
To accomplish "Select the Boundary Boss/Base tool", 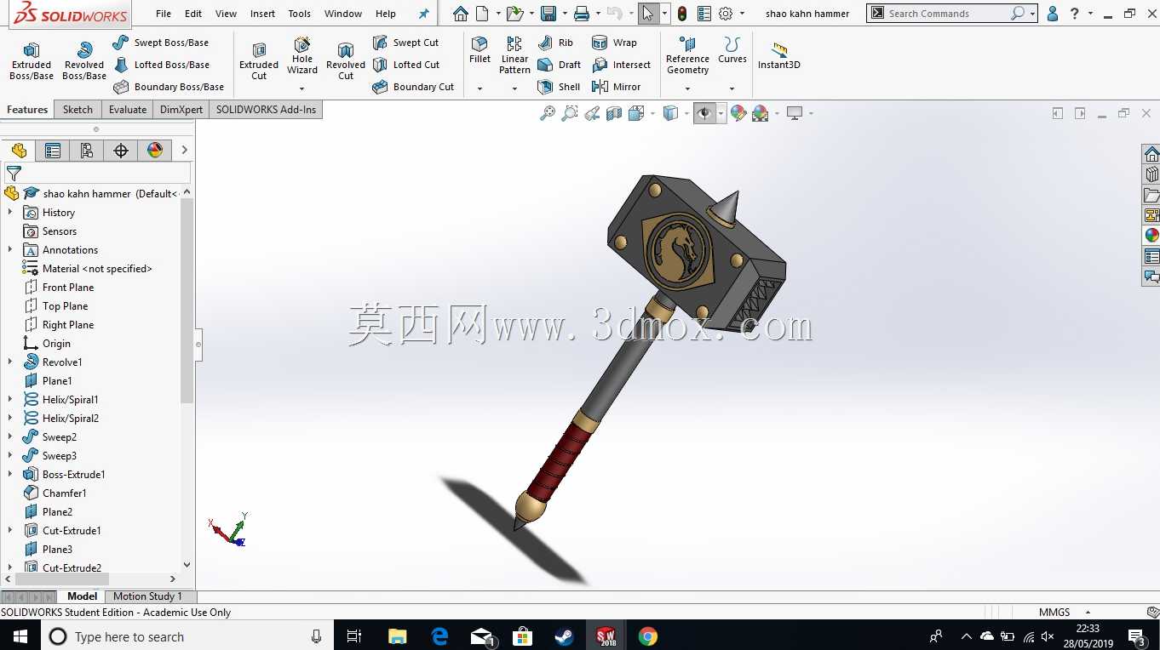I will (169, 87).
